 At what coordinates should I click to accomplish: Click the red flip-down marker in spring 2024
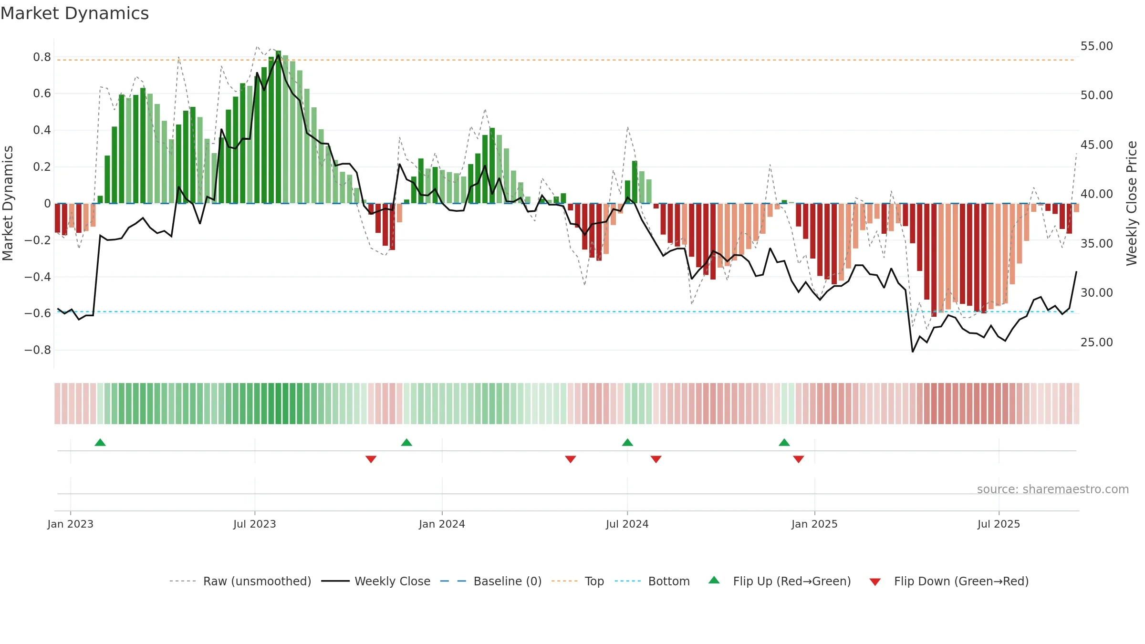pyautogui.click(x=571, y=459)
